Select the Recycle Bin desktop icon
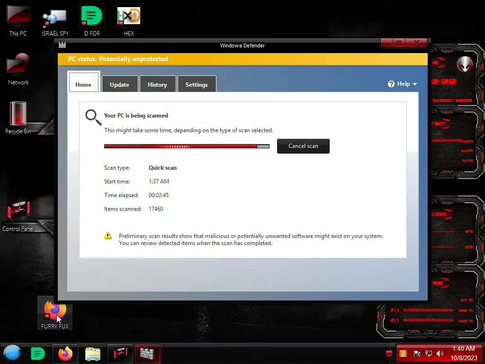 pyautogui.click(x=18, y=118)
